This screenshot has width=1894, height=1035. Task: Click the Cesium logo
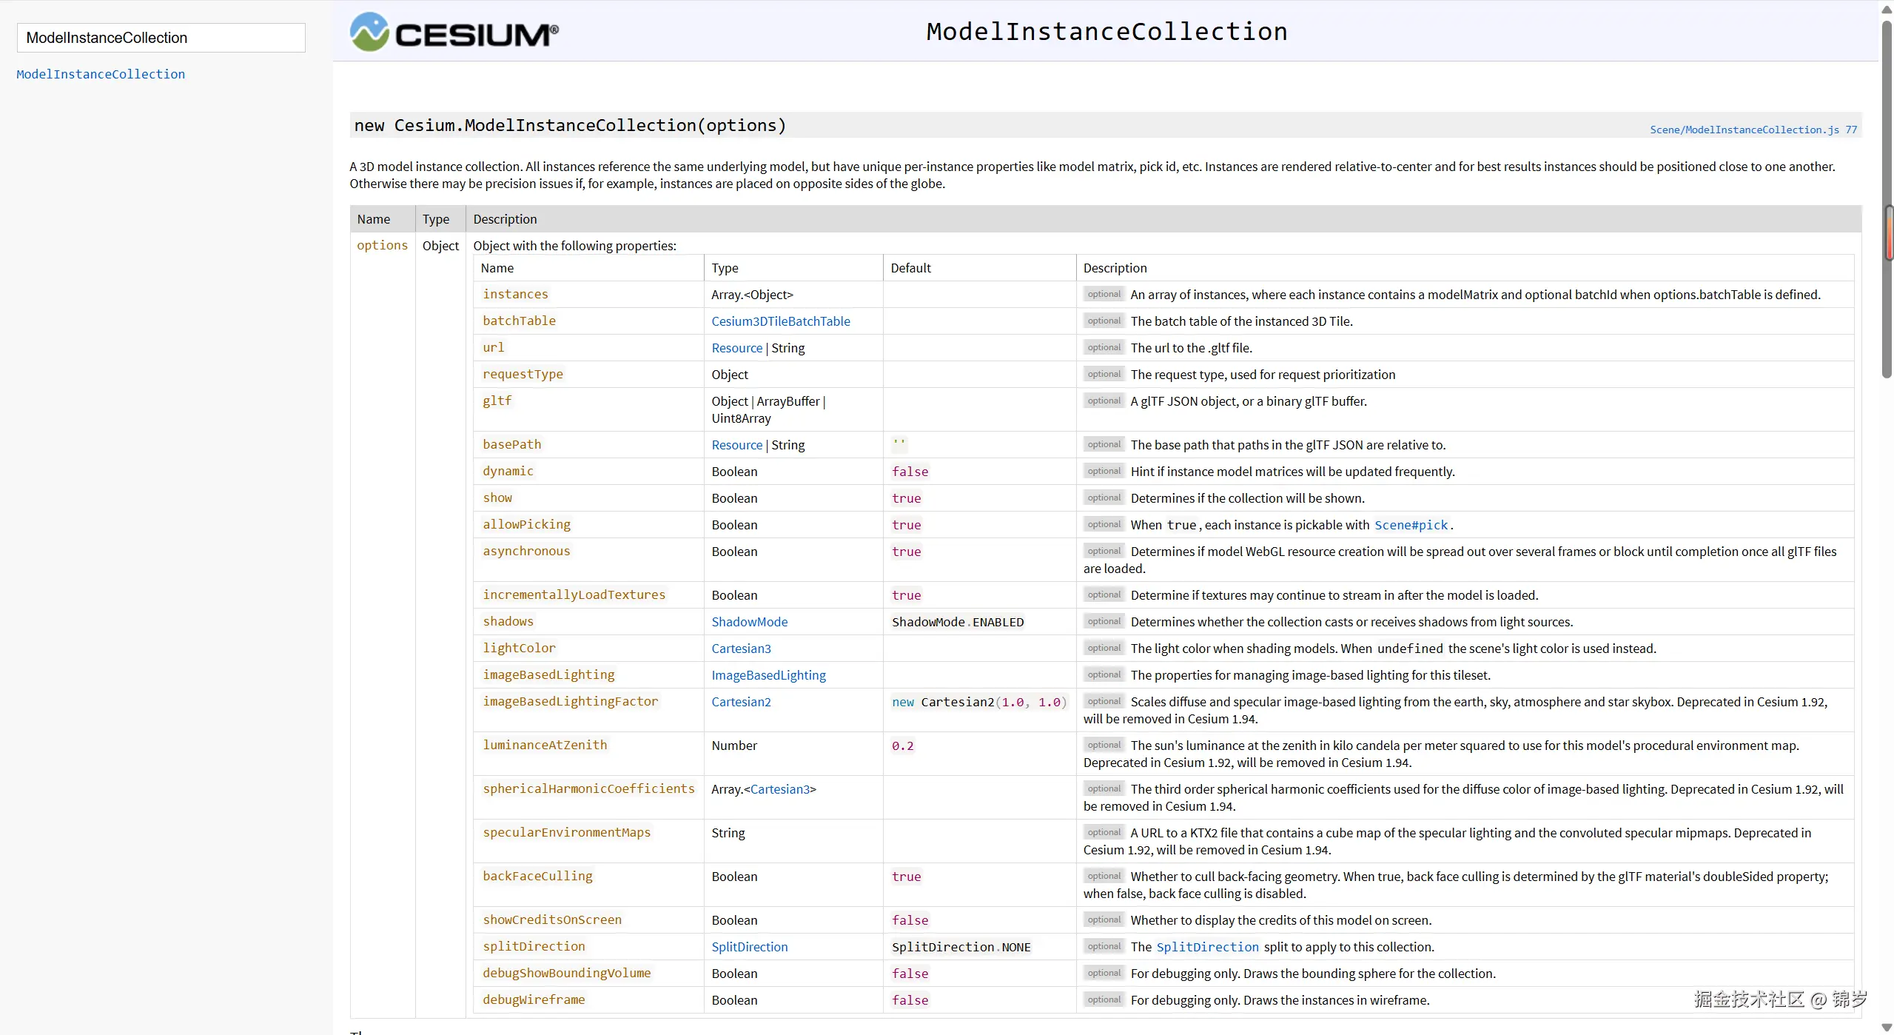click(454, 32)
